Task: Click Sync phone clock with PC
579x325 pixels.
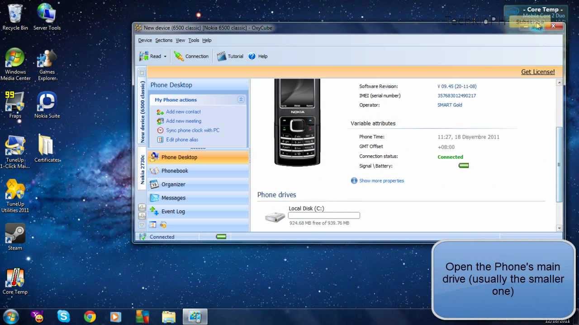Action: pyautogui.click(x=193, y=130)
